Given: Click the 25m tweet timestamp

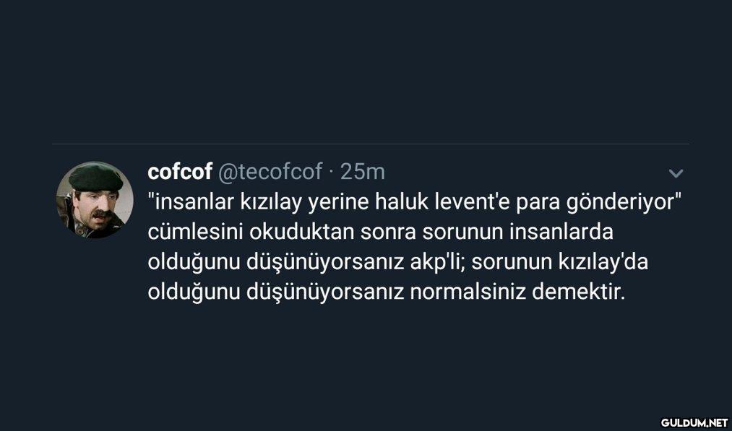Looking at the screenshot, I should pyautogui.click(x=363, y=172).
